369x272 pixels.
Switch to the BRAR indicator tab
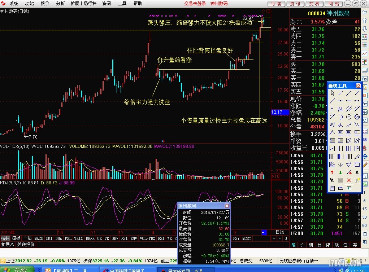(90, 238)
